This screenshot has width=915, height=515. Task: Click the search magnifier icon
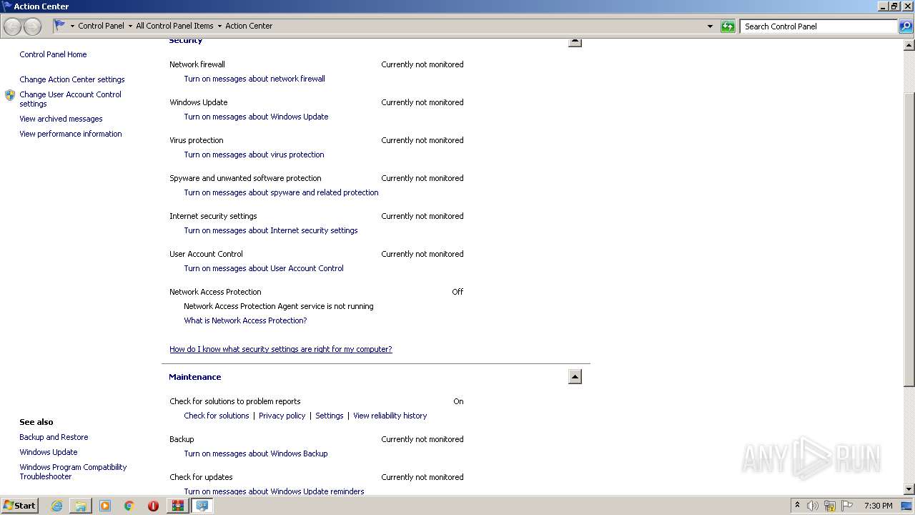906,26
